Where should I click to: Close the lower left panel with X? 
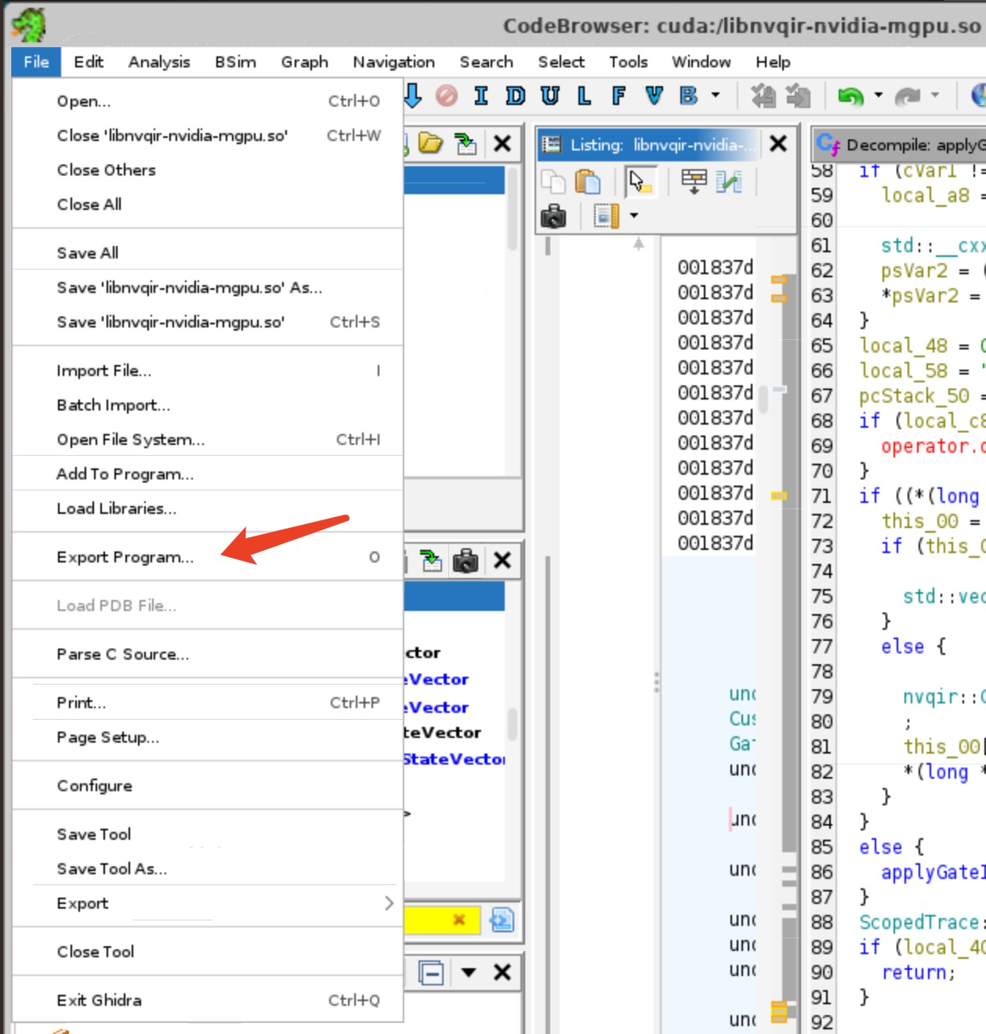pyautogui.click(x=502, y=560)
